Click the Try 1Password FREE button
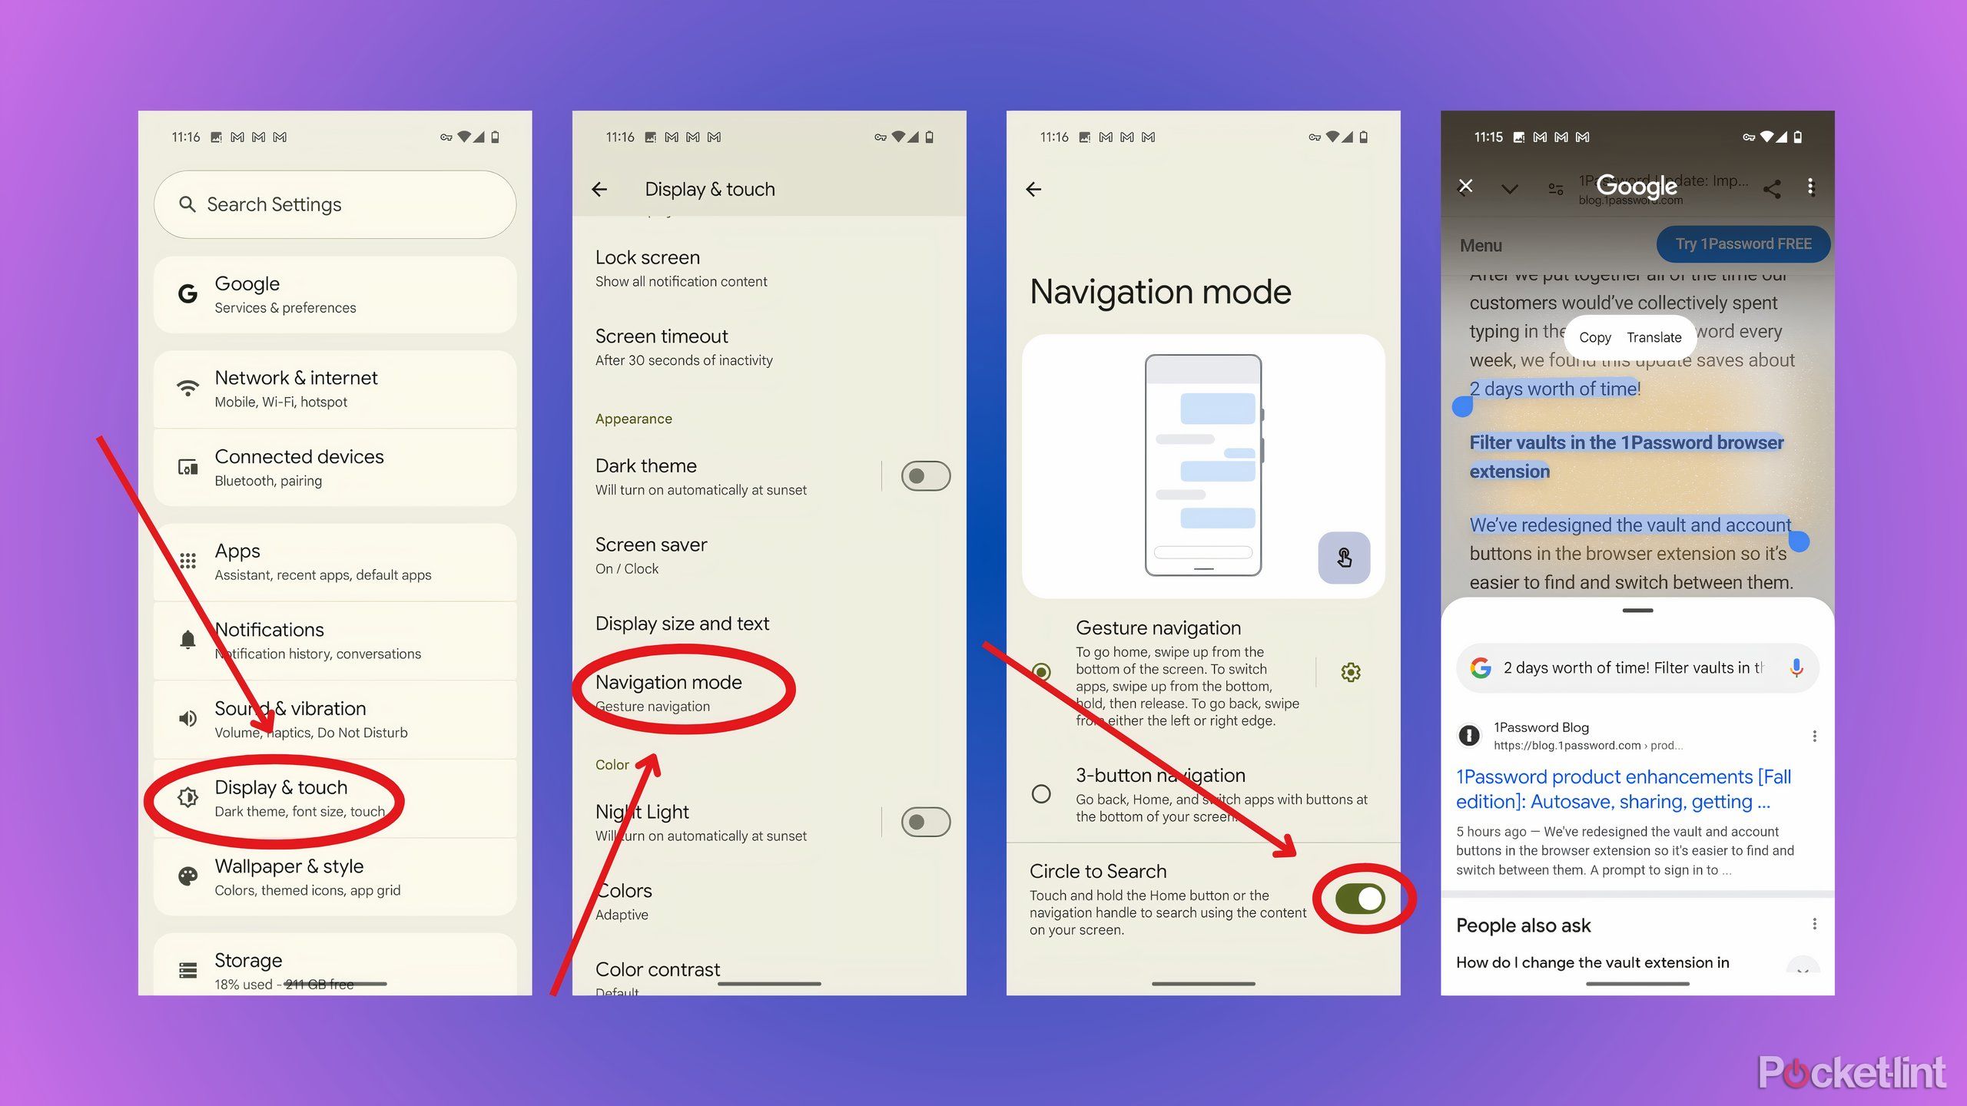This screenshot has height=1106, width=1967. click(1744, 244)
